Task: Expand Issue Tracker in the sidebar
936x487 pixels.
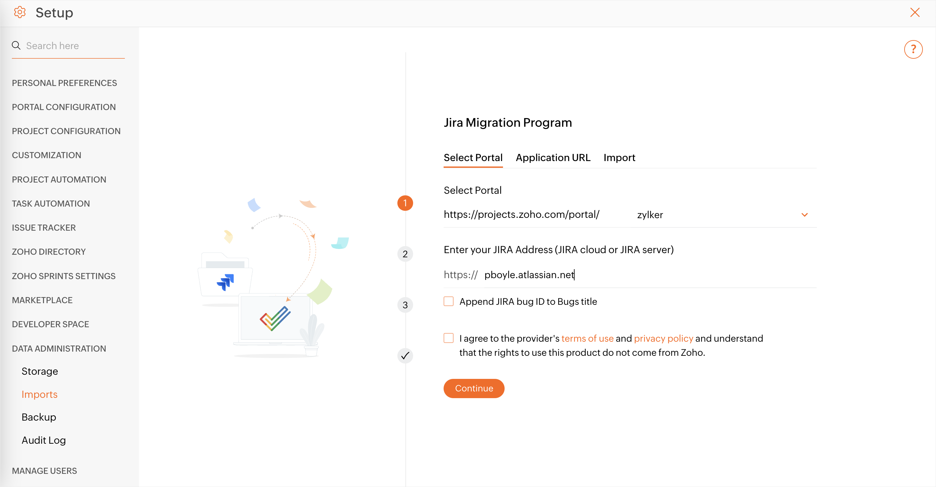Action: coord(44,227)
